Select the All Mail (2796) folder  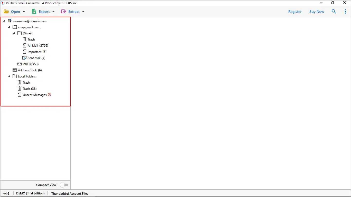pyautogui.click(x=38, y=46)
